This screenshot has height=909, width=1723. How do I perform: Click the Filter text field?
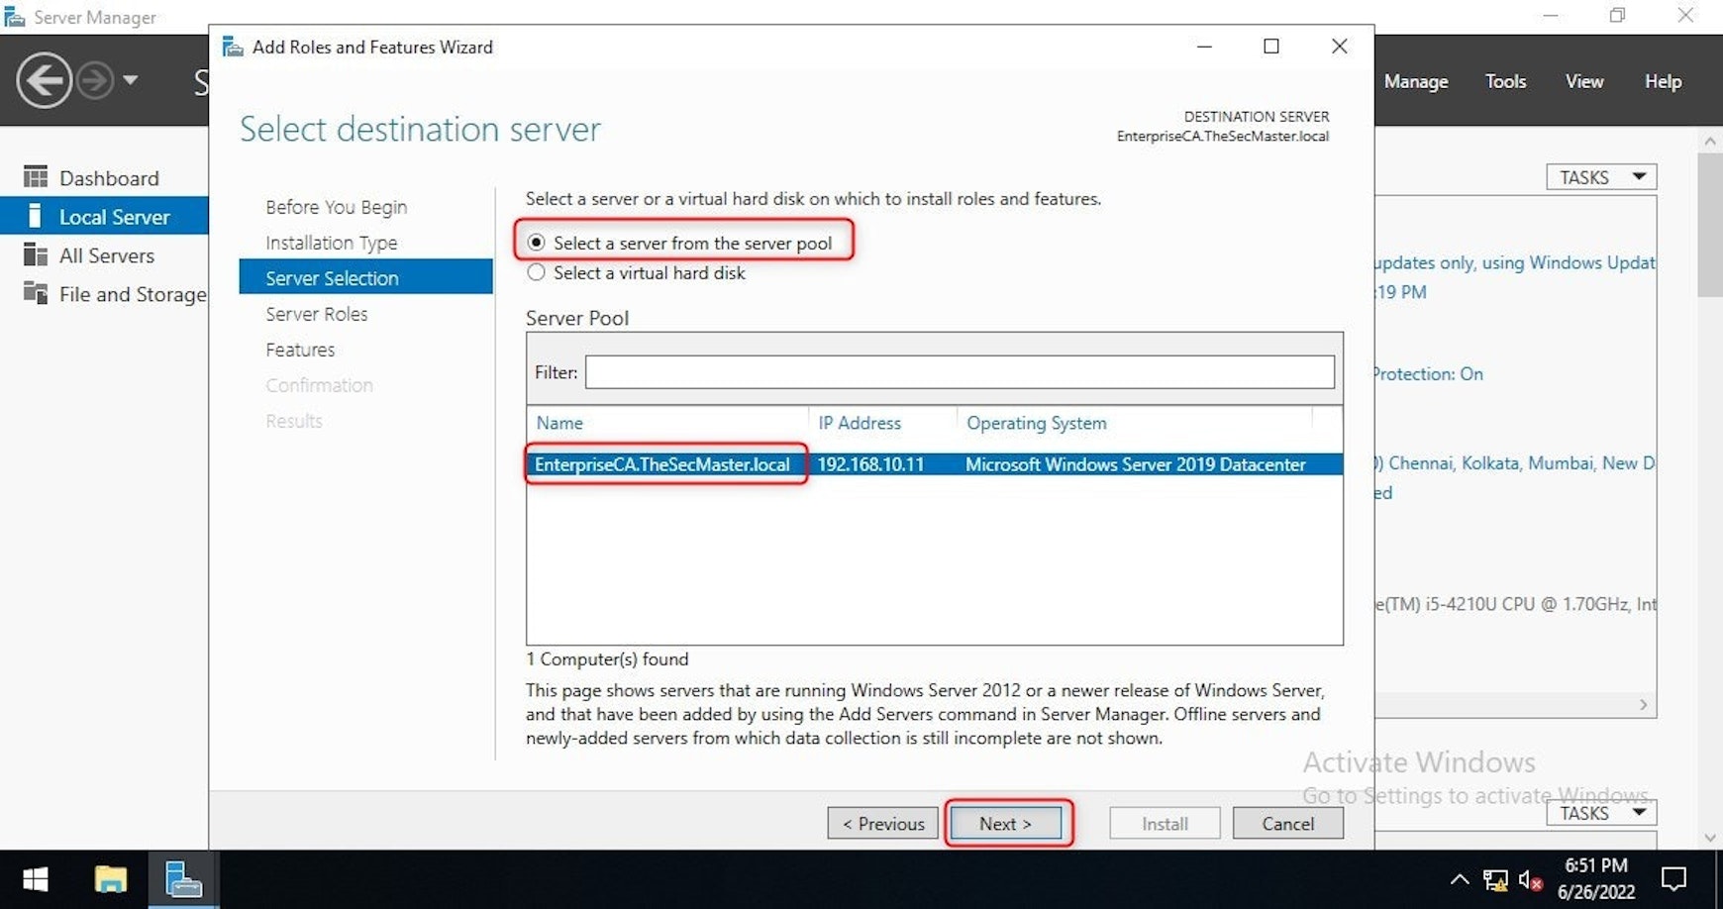[x=960, y=372]
